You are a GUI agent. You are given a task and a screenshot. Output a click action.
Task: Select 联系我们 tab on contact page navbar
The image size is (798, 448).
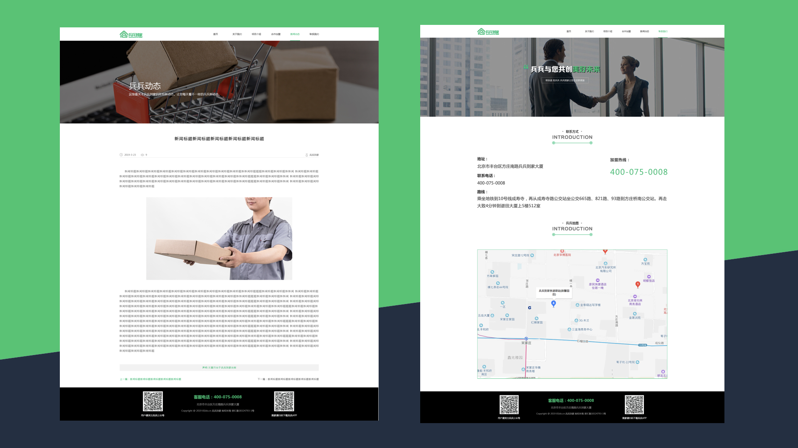tap(663, 32)
